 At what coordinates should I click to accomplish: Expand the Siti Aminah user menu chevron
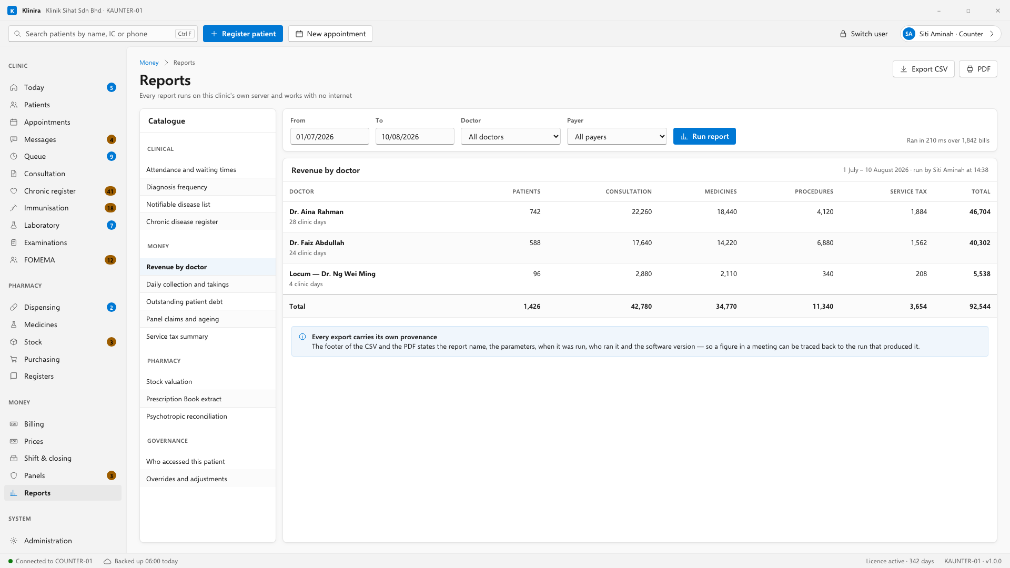coord(992,34)
